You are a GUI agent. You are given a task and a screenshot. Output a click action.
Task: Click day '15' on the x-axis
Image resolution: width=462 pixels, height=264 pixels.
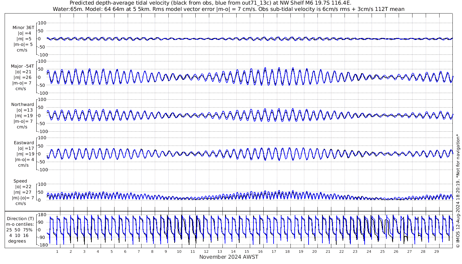[247, 251]
